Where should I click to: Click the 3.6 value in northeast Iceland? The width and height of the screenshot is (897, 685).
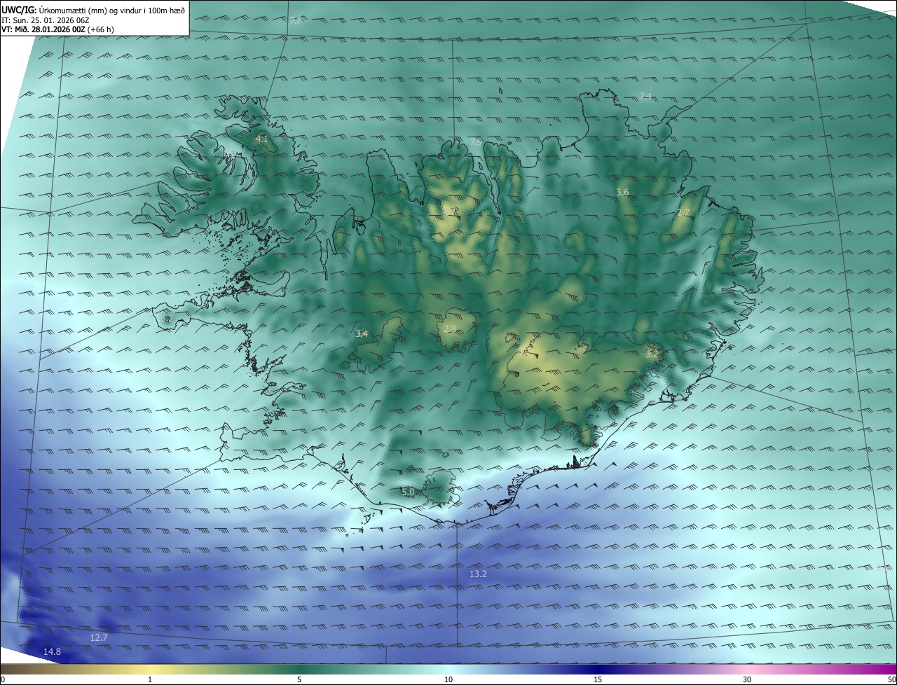[x=622, y=192]
